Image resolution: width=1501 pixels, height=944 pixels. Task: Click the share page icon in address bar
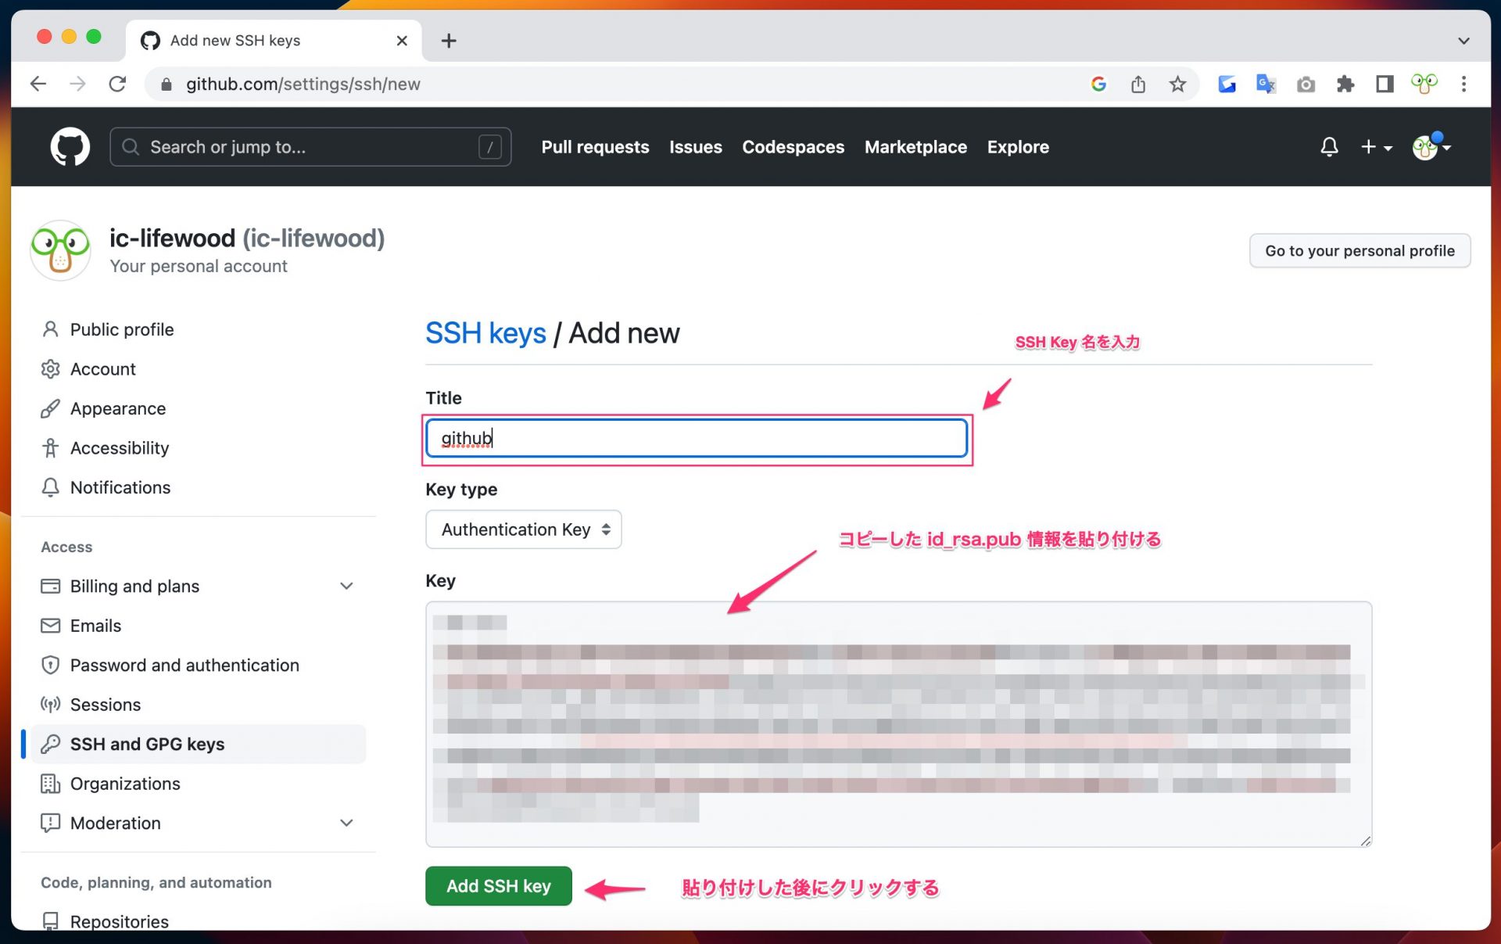(x=1138, y=84)
